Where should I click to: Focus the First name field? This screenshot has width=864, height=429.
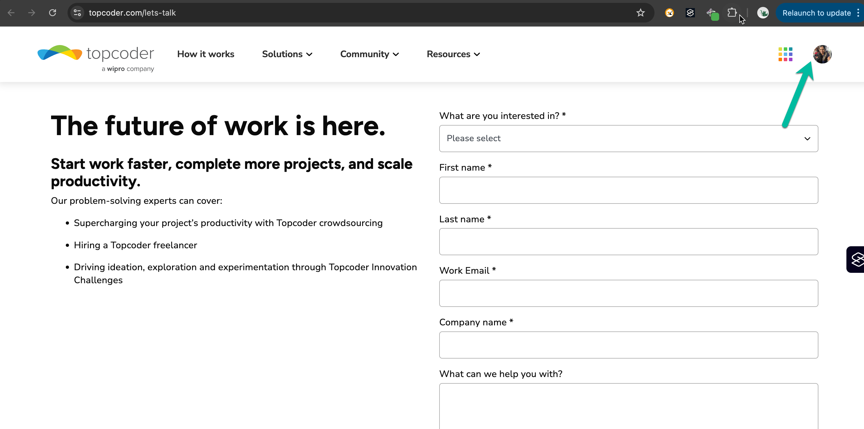pyautogui.click(x=628, y=190)
